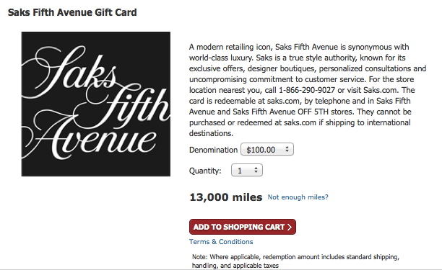Open the Terms & Conditions link
The width and height of the screenshot is (442, 270).
coord(221,242)
